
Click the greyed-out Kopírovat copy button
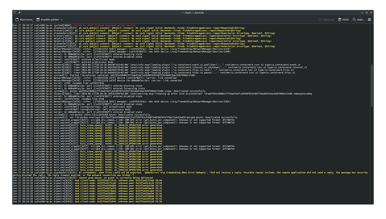tap(326, 20)
